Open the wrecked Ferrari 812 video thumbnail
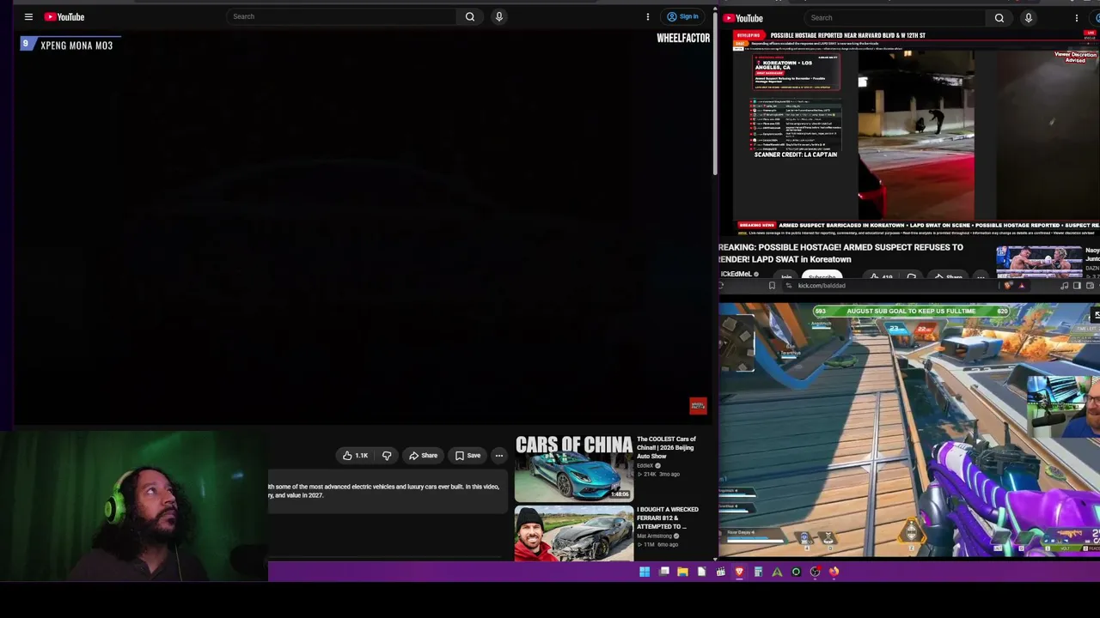1100x618 pixels. pos(574,533)
